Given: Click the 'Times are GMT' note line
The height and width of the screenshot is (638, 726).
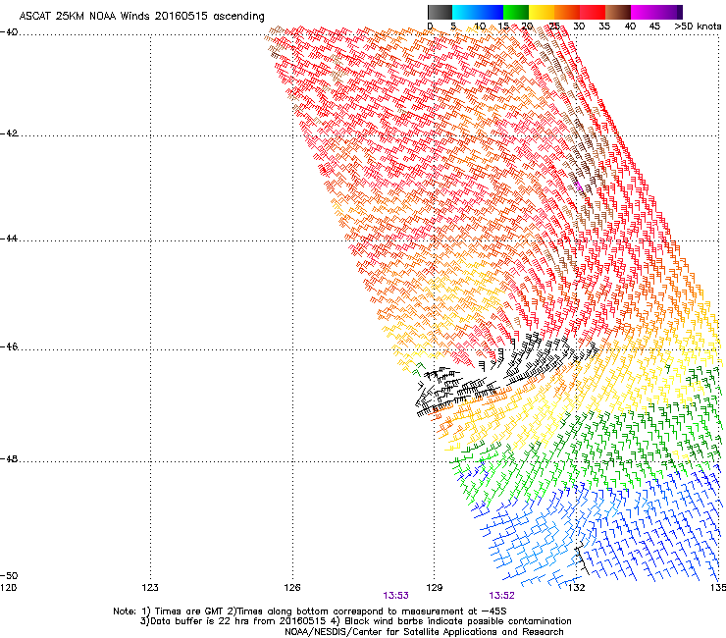Looking at the screenshot, I should point(310,611).
